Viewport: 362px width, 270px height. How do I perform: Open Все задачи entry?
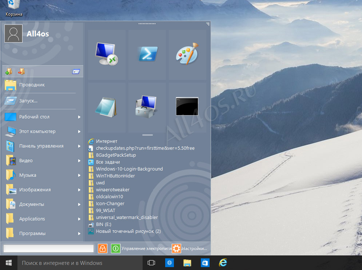click(104, 162)
